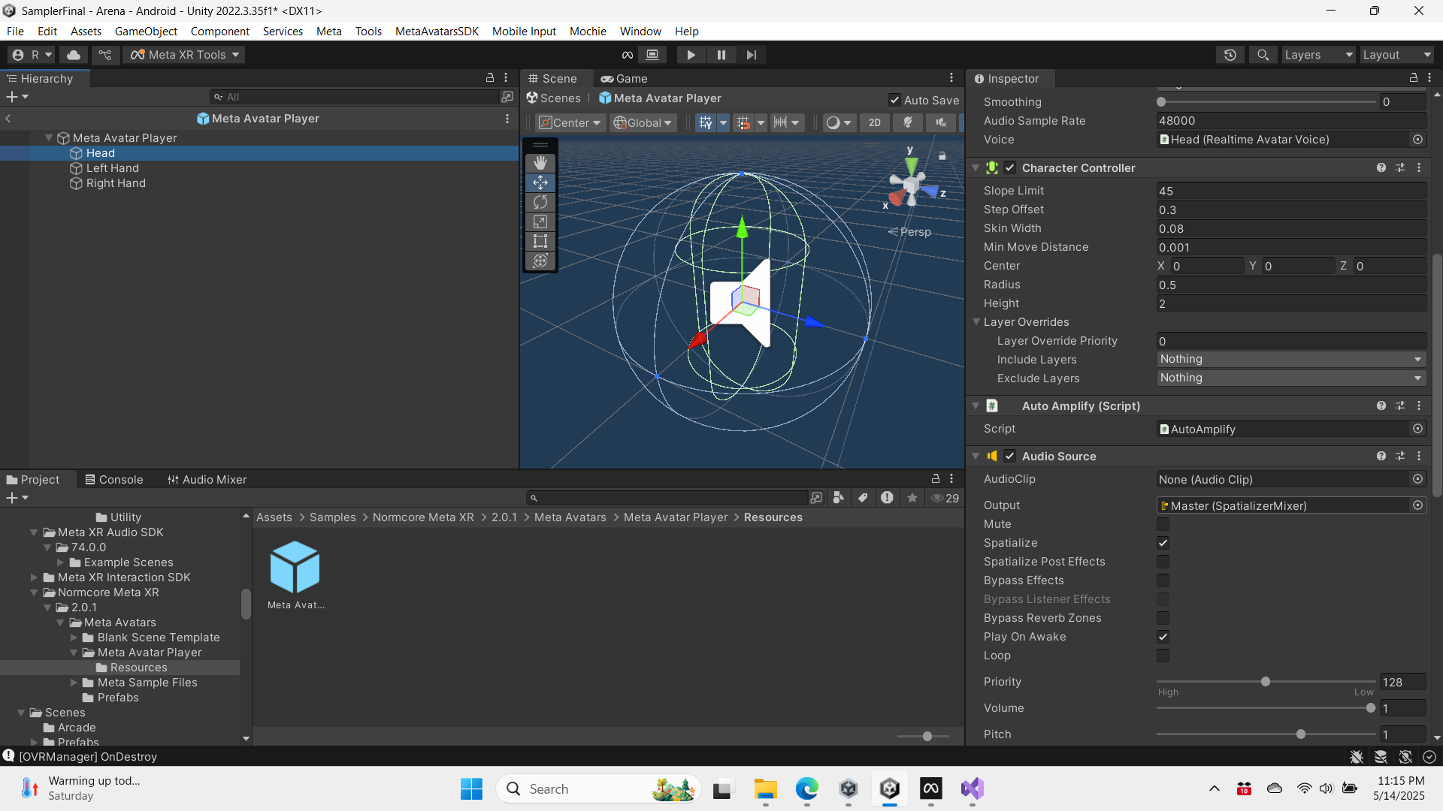Open the Global rotation dropdown

(643, 123)
